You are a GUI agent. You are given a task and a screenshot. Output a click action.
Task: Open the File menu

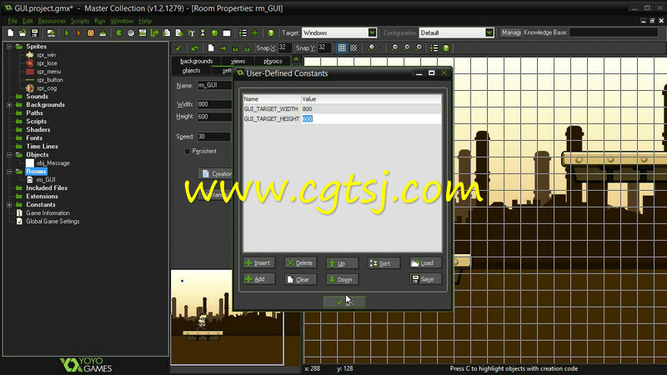tap(13, 21)
